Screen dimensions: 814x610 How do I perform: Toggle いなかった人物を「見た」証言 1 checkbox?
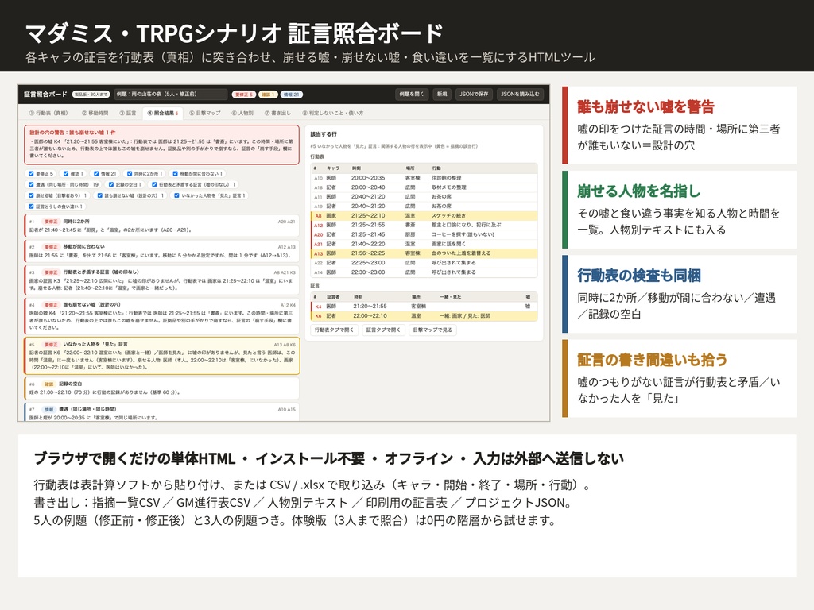[x=176, y=195]
